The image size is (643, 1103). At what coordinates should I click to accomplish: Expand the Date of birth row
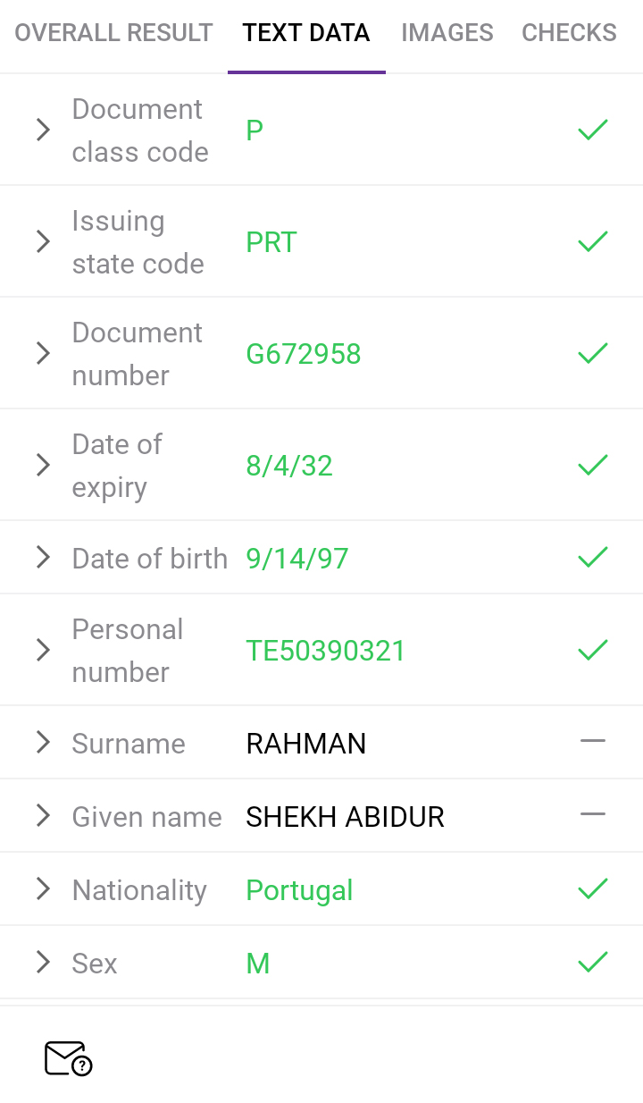click(x=43, y=558)
